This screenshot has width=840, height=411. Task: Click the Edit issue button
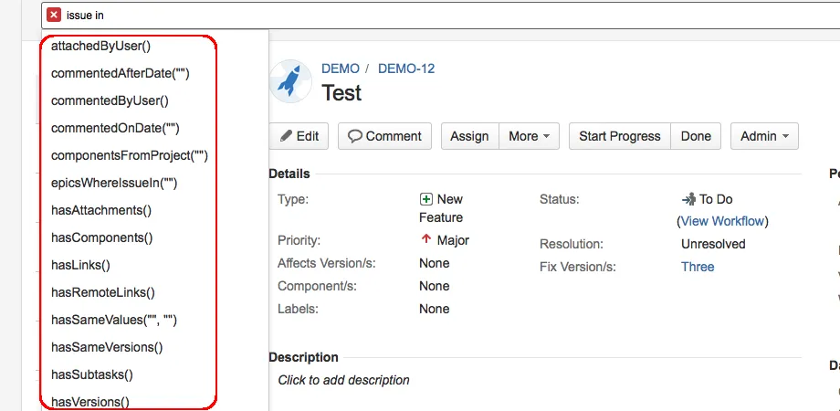(299, 136)
